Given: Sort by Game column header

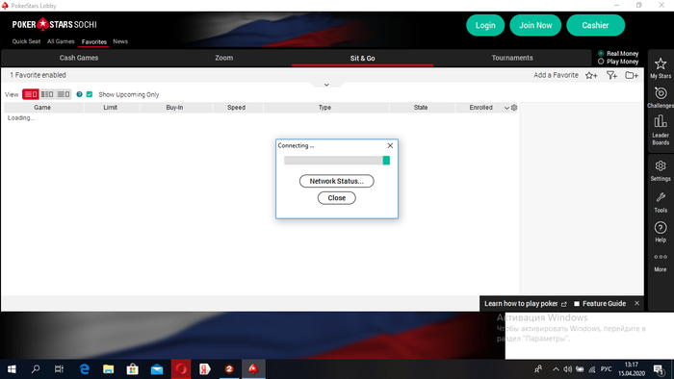Looking at the screenshot, I should tap(42, 108).
